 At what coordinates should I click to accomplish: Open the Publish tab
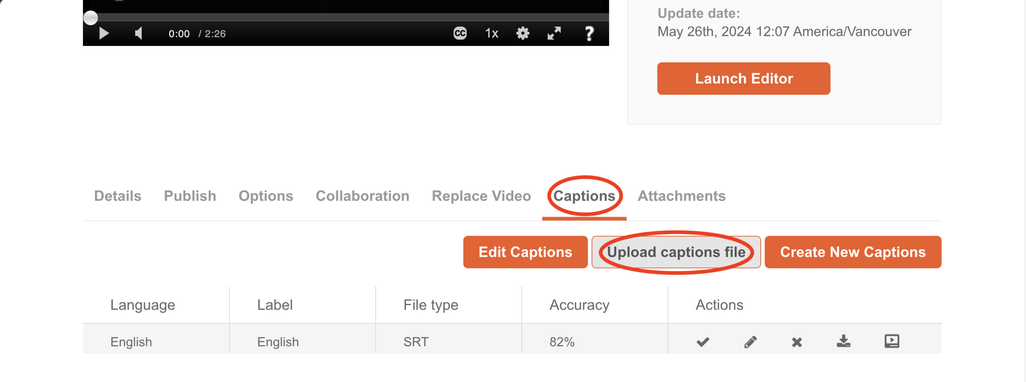click(190, 196)
